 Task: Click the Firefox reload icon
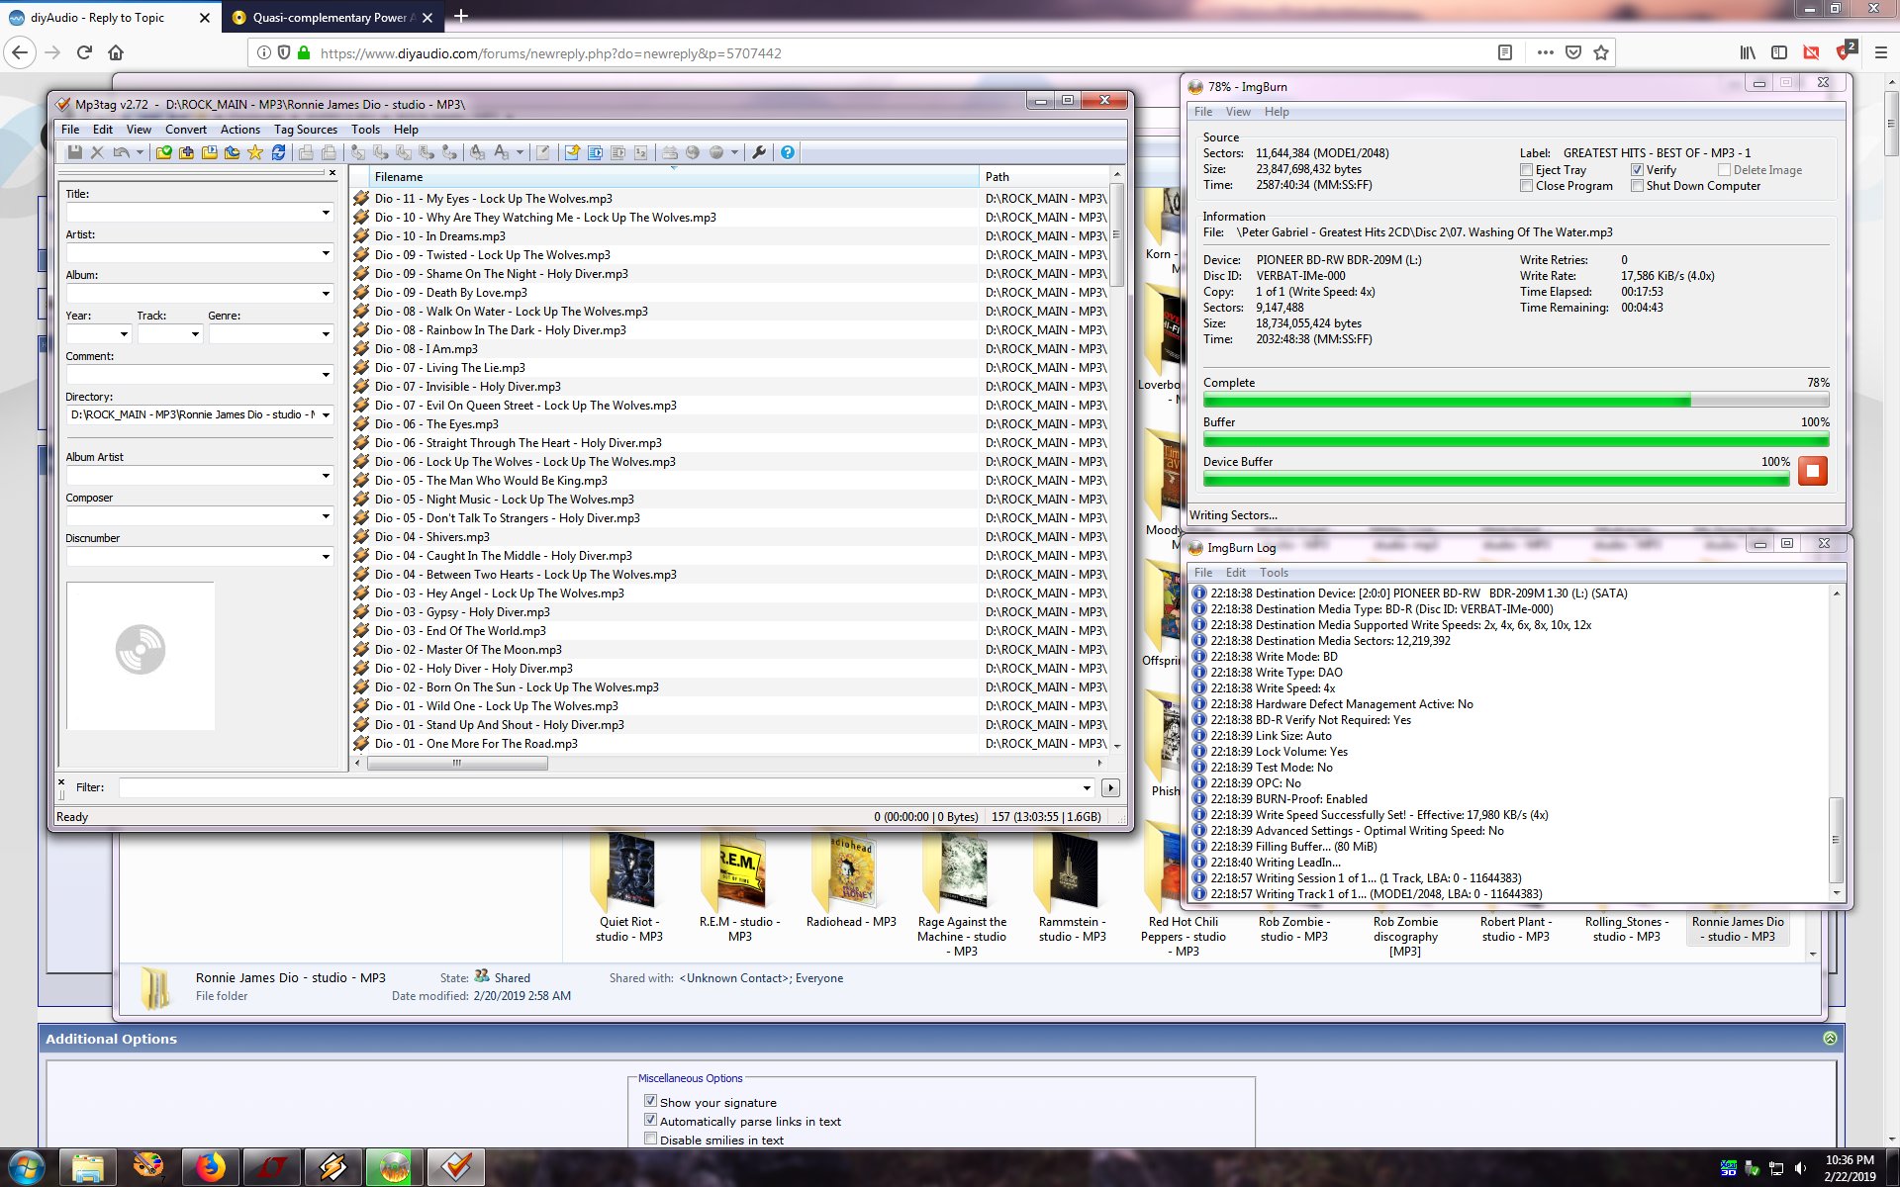(x=84, y=52)
